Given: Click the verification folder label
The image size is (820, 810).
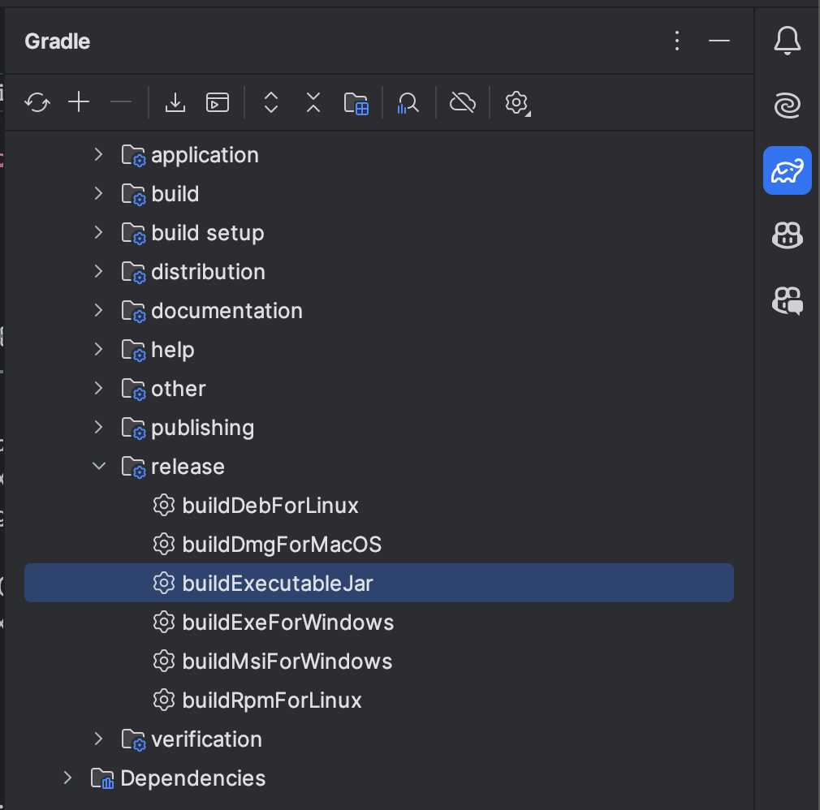Looking at the screenshot, I should [206, 739].
